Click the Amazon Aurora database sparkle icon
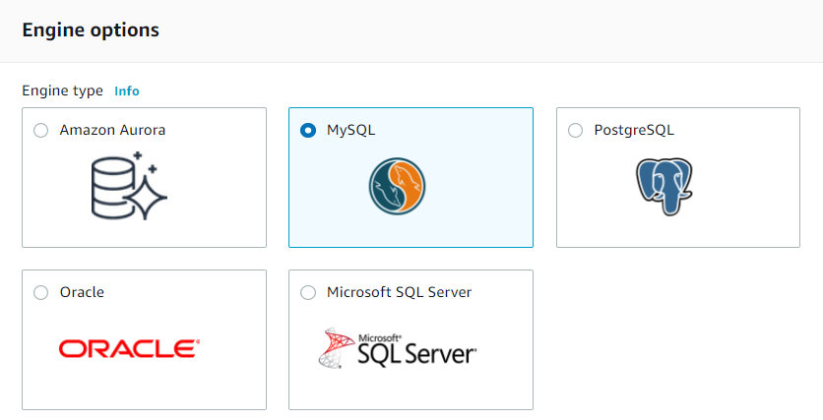This screenshot has height=420, width=823. [129, 185]
